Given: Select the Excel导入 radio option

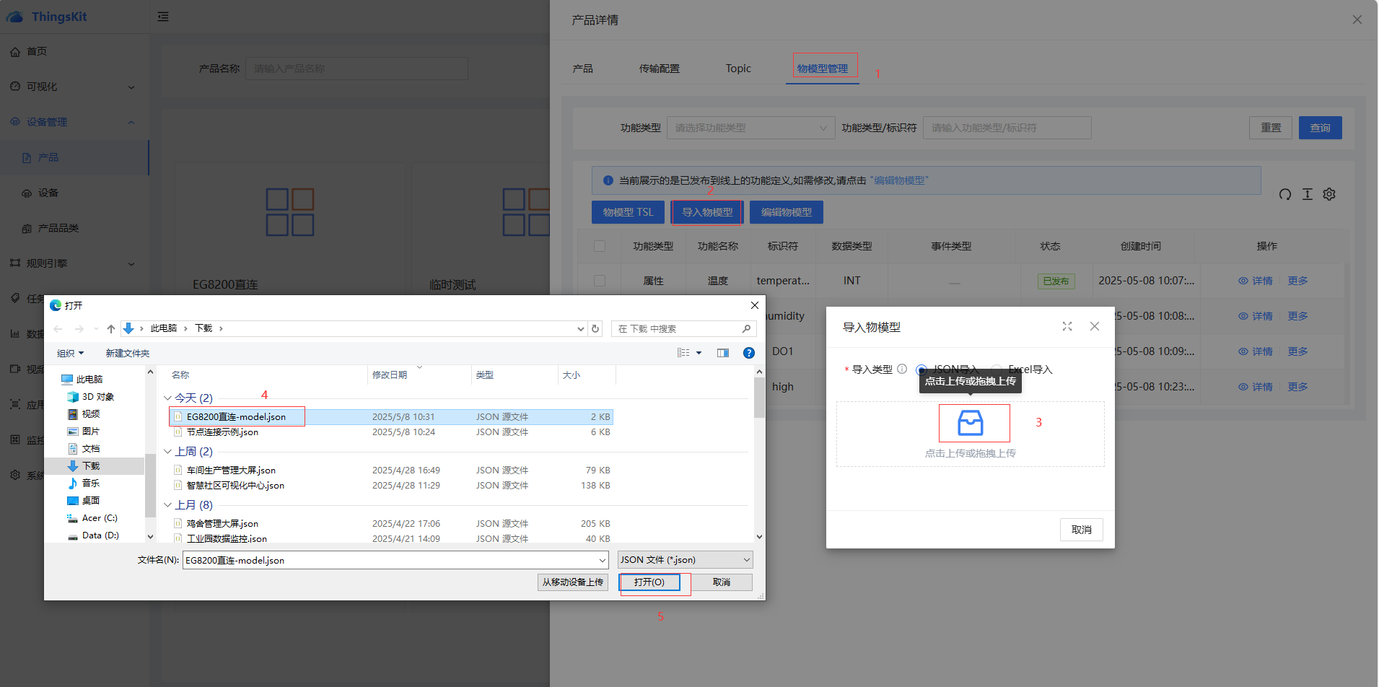Looking at the screenshot, I should point(997,369).
